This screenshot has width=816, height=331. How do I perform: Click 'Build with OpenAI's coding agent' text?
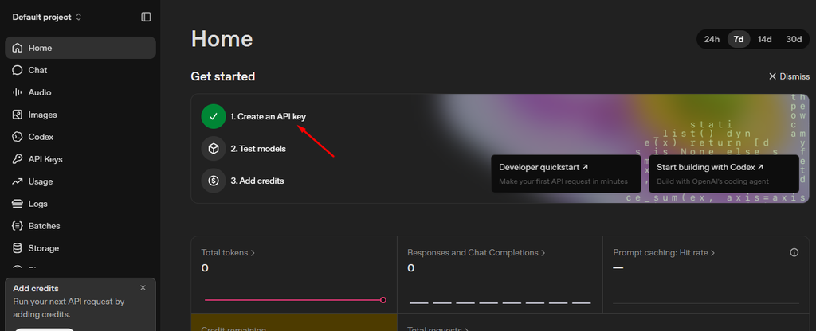[712, 182]
